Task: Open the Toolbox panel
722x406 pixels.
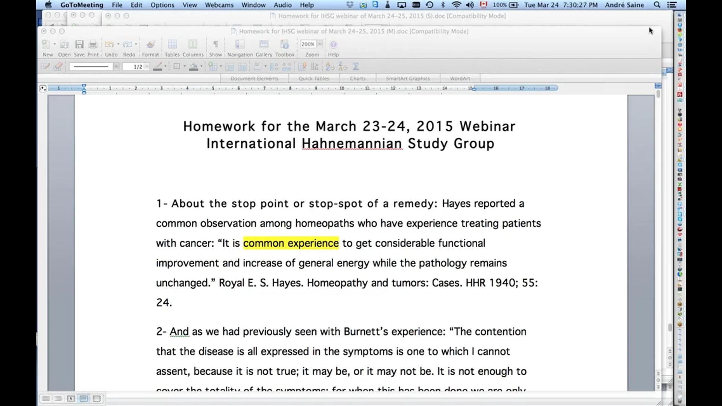Action: coord(284,44)
